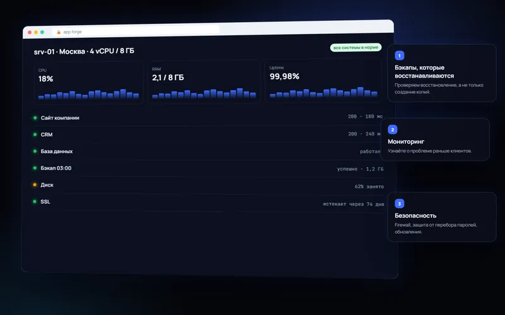Click the RAM usage bar chart
The height and width of the screenshot is (315, 505).
click(x=204, y=93)
